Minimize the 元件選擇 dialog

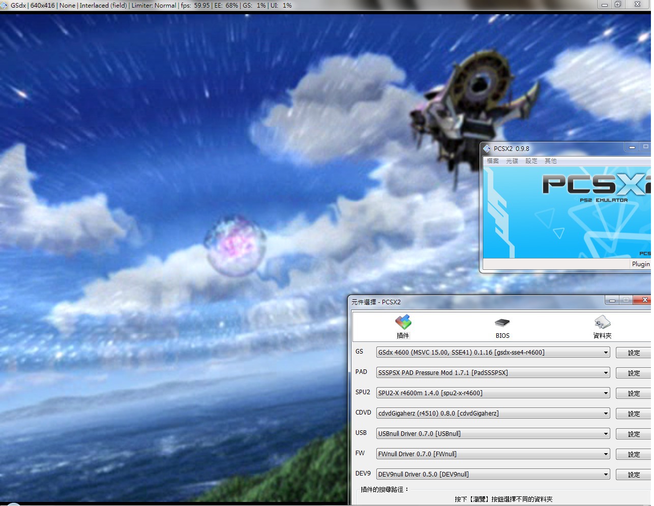(612, 300)
